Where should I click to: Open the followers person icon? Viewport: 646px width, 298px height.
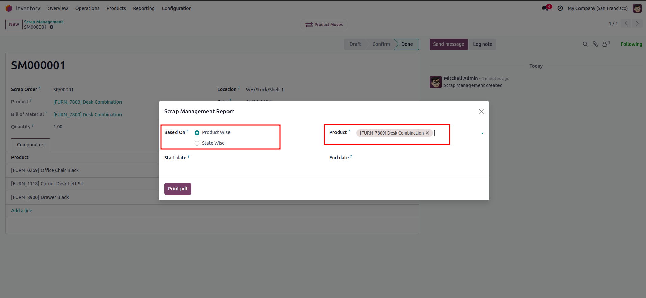605,44
